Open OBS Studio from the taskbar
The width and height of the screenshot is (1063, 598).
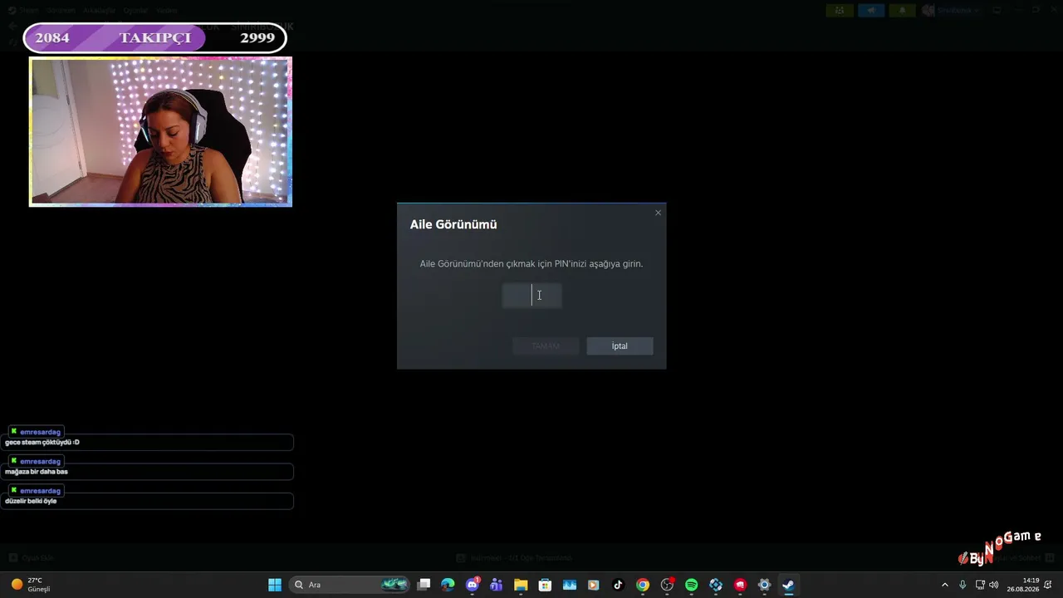667,585
